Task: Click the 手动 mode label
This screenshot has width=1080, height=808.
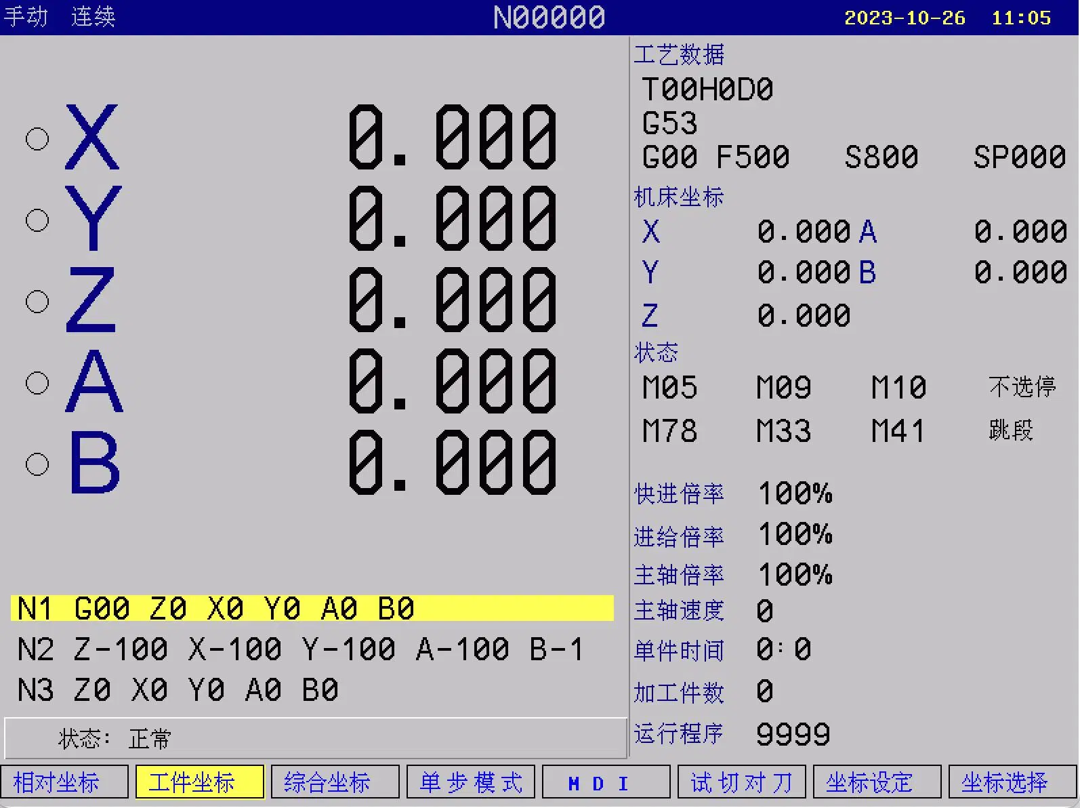Action: click(26, 16)
